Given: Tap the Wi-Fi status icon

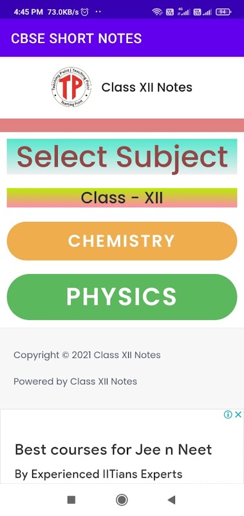Looking at the screenshot, I should (157, 12).
